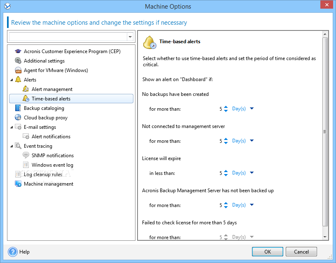This screenshot has height=263, width=336.
Task: Click the Event tracing magnifier icon
Action: pyautogui.click(x=18, y=146)
